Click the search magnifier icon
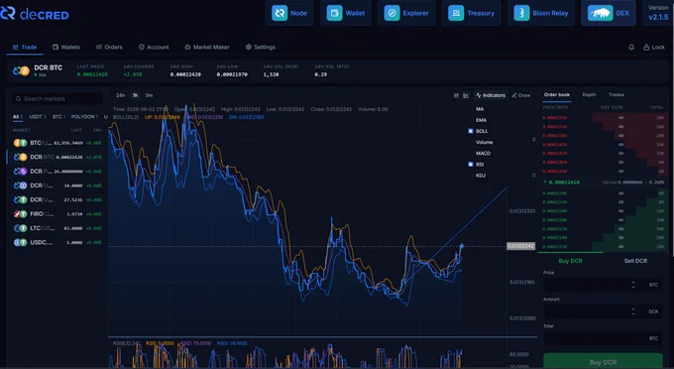Screen dimensions: 674x369 (x=18, y=98)
